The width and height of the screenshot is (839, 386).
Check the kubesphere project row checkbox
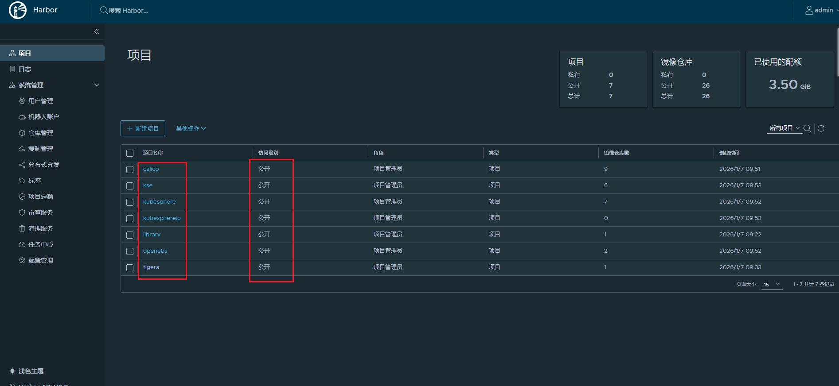tap(130, 202)
